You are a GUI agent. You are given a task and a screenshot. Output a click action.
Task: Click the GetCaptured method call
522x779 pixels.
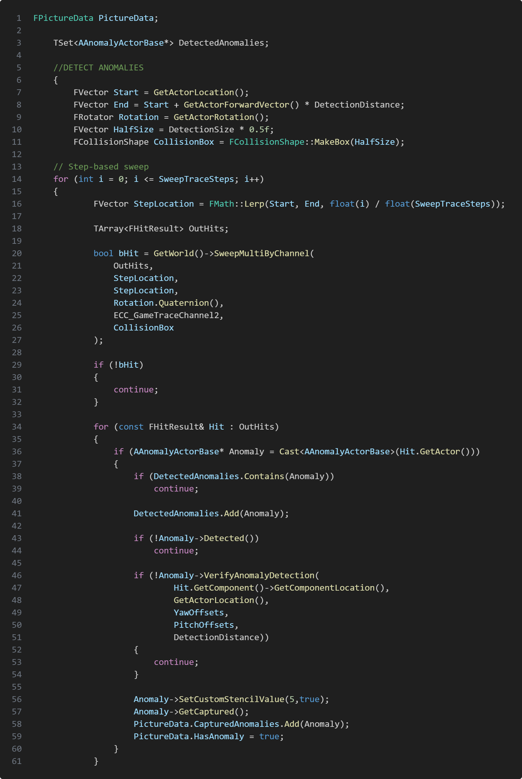[x=207, y=712]
